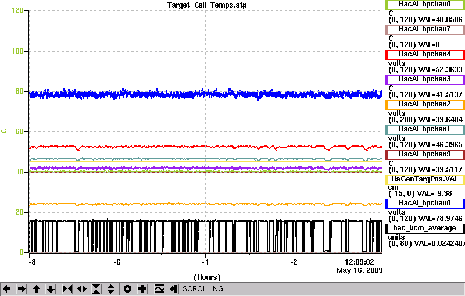The width and height of the screenshot is (465, 296).
Task: Click the pan down arrow button
Action: (51, 289)
